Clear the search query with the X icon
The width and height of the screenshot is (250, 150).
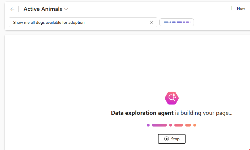point(152,22)
